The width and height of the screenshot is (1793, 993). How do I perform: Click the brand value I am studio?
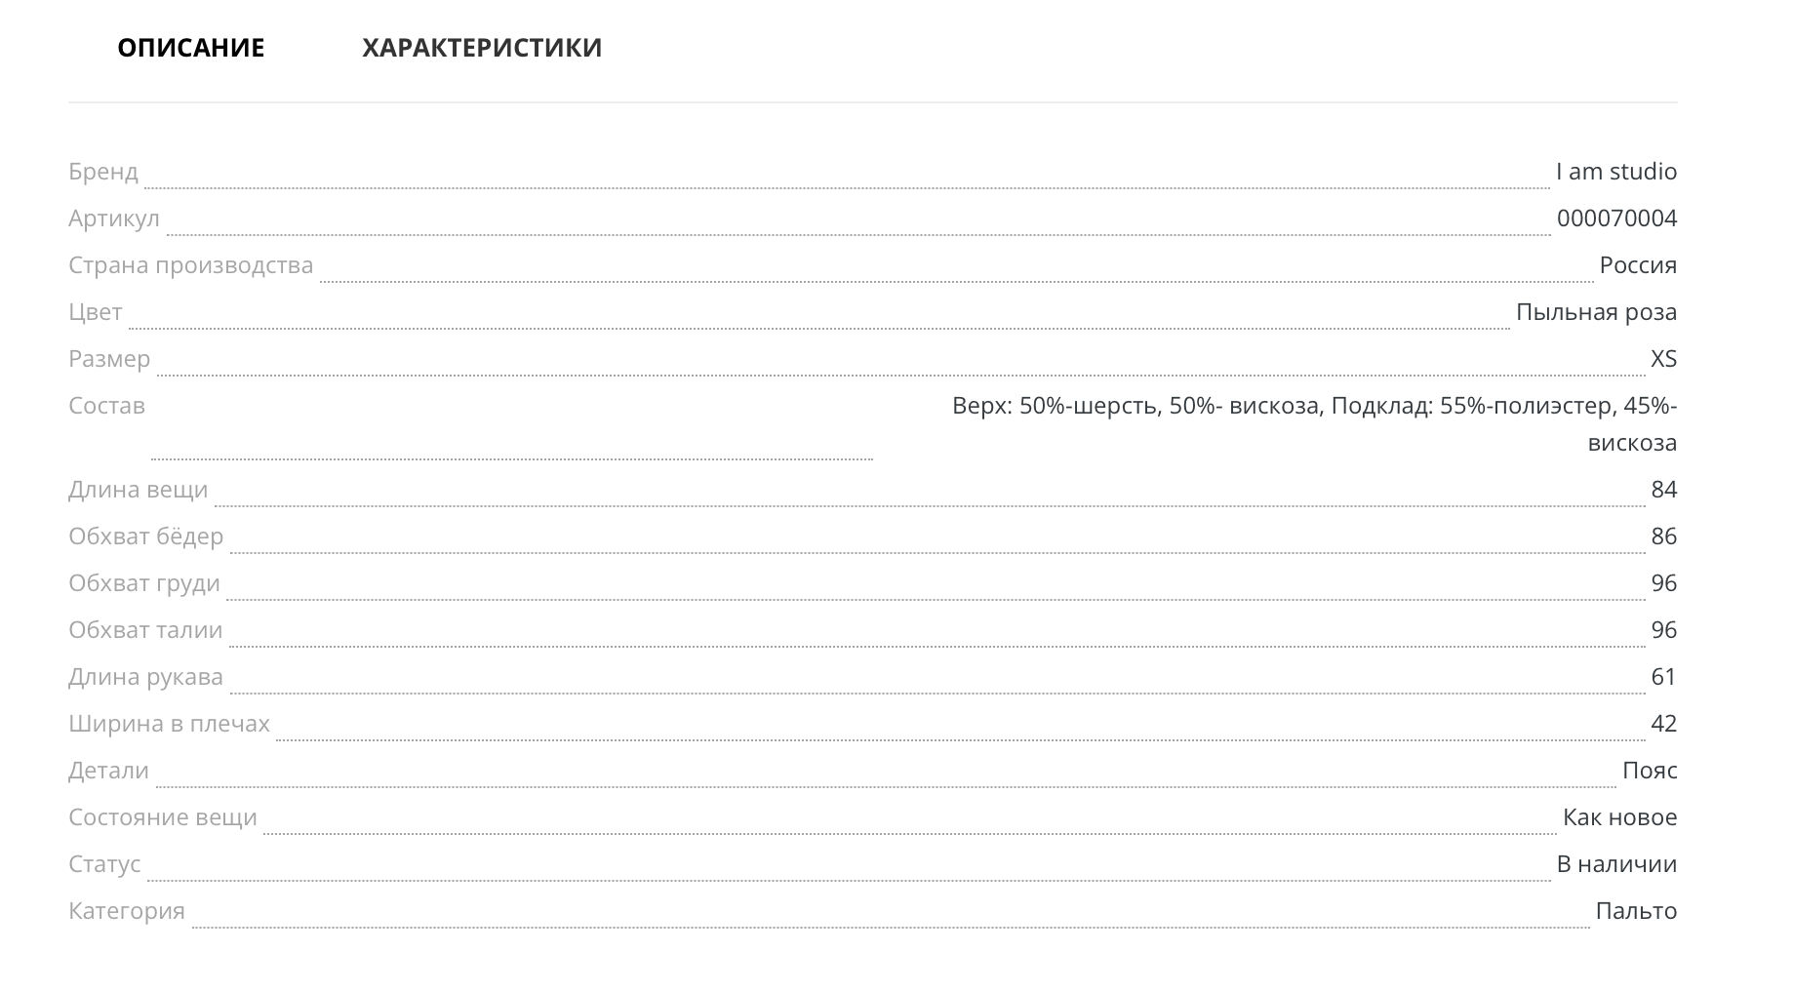click(1615, 172)
